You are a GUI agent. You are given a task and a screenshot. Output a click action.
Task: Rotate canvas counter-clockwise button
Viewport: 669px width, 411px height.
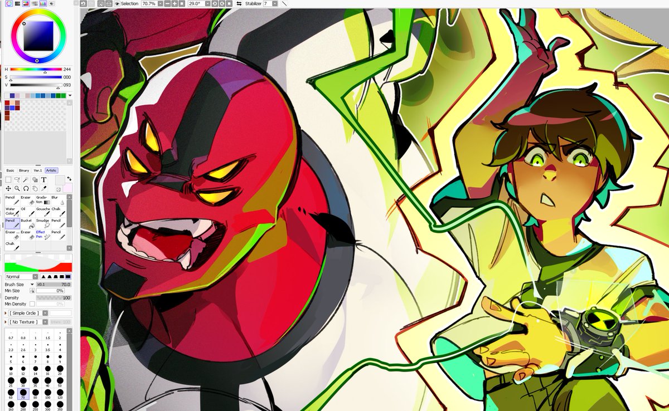coord(215,3)
